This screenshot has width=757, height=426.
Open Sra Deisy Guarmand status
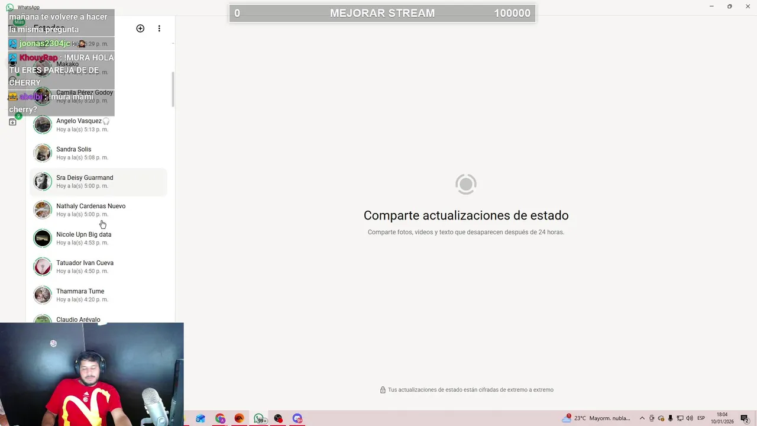click(x=98, y=182)
